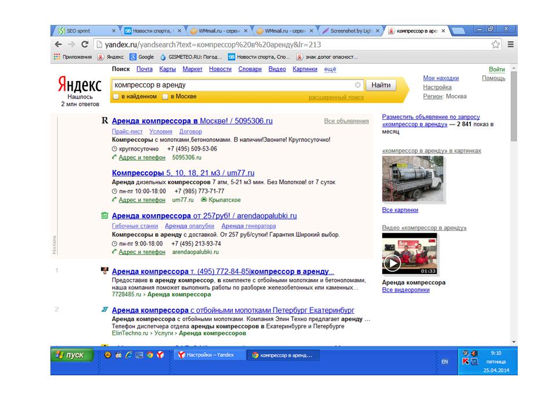The image size is (556, 417).
Task: Click the EN language indicator
Action: 445,361
